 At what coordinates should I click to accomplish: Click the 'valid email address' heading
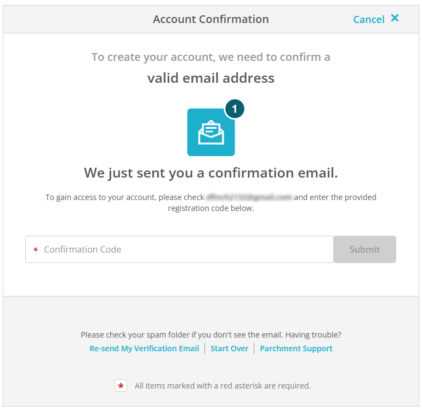click(x=211, y=78)
